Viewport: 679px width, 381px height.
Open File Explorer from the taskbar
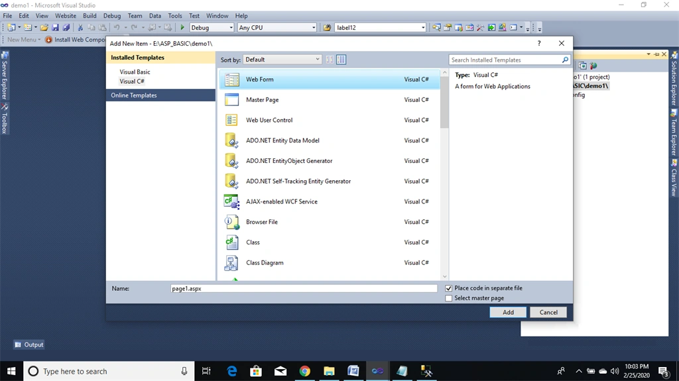click(x=329, y=371)
